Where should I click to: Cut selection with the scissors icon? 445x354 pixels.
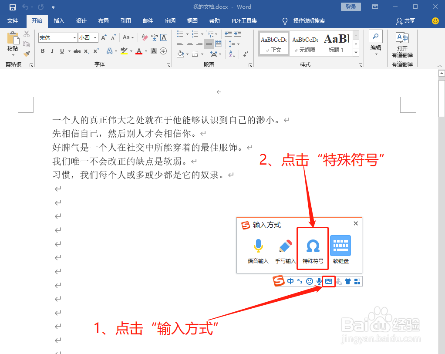point(27,34)
